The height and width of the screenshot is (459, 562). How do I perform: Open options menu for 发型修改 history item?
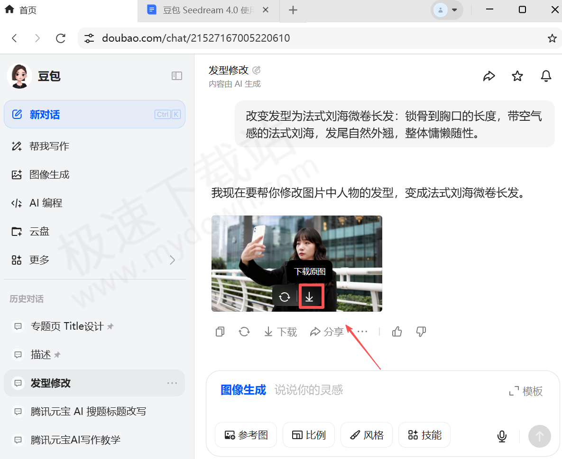point(172,383)
